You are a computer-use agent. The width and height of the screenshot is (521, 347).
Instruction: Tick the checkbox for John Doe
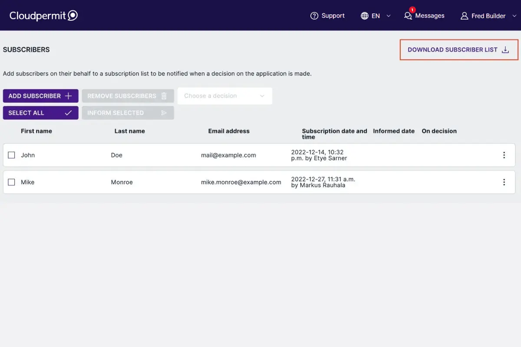click(x=12, y=155)
